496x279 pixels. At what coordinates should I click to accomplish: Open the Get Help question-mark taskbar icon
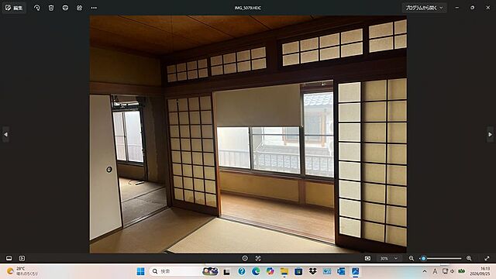click(242, 271)
